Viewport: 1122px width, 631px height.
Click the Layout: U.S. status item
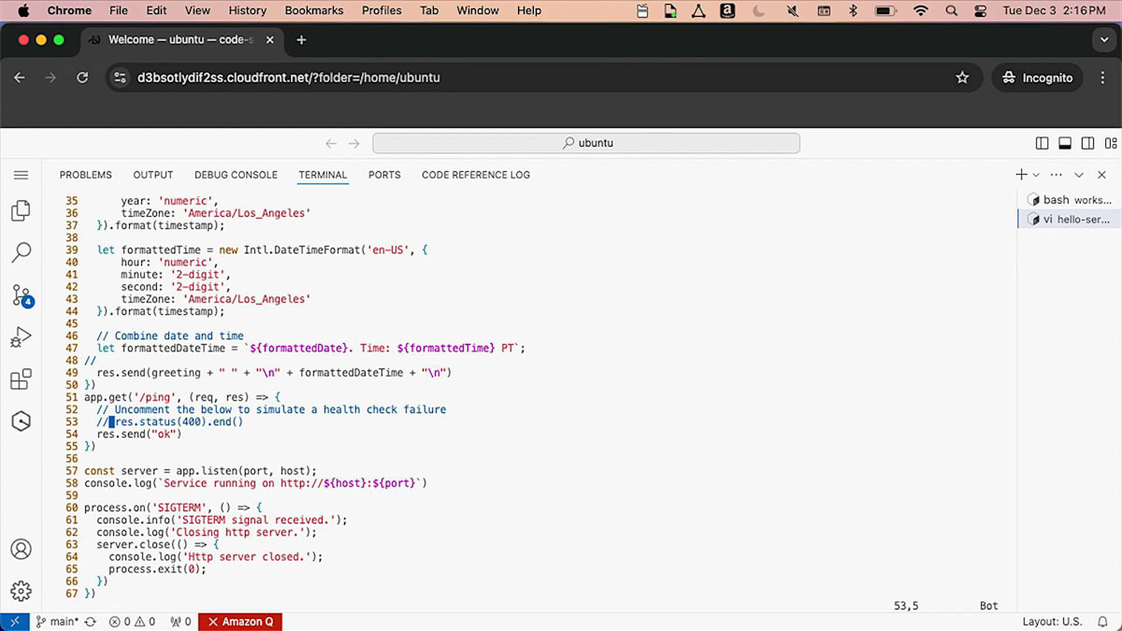point(1052,622)
